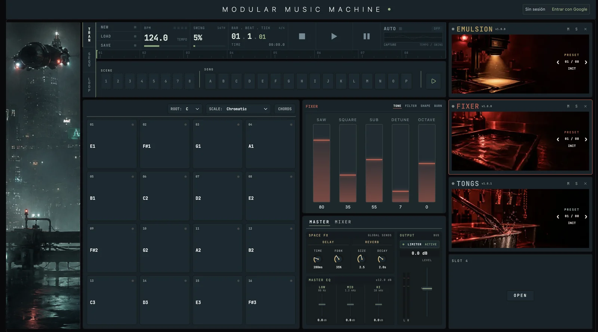Image resolution: width=598 pixels, height=332 pixels.
Task: Click the Stop transport button
Action: pos(302,36)
